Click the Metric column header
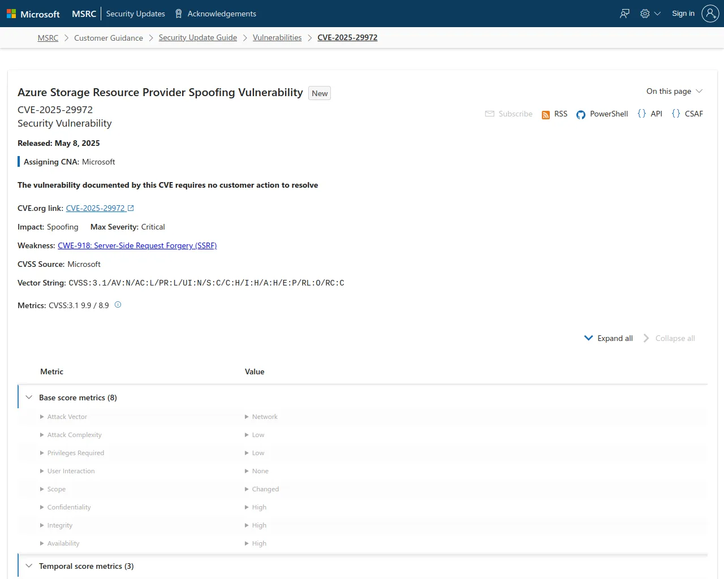Screen dimensions: 724x579 pyautogui.click(x=51, y=371)
